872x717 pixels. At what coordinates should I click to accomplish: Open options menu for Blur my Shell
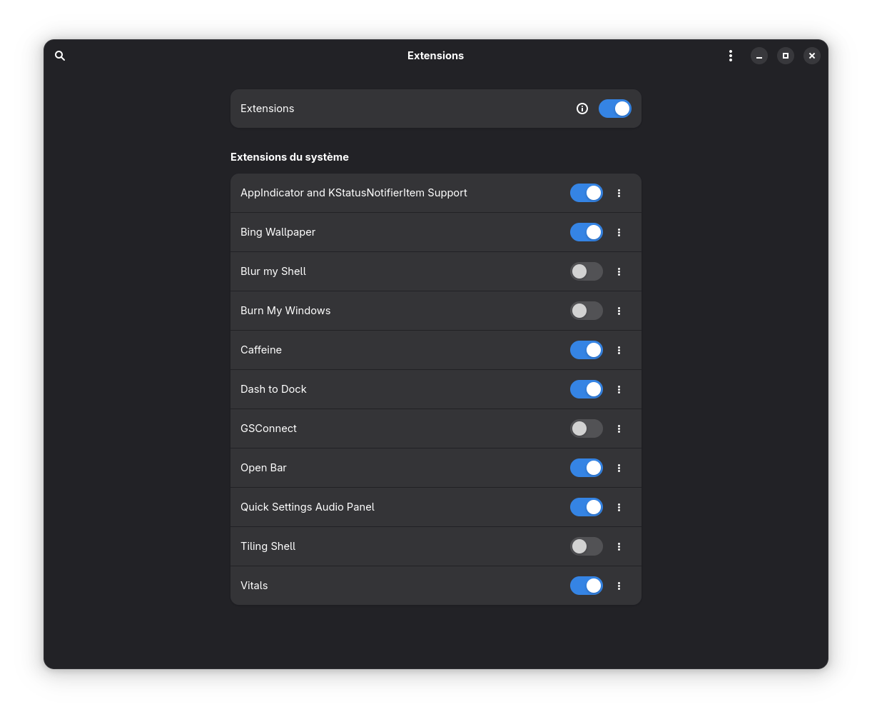coord(619,271)
